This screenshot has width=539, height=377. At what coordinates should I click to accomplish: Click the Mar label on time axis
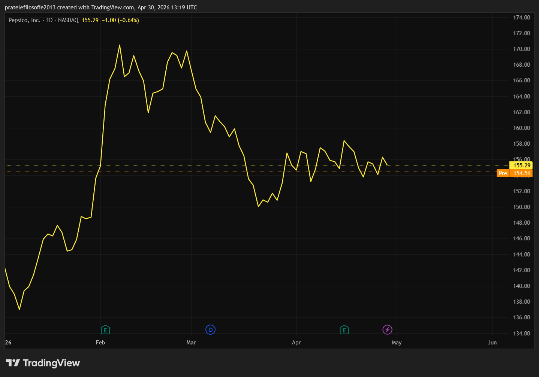pyautogui.click(x=191, y=342)
